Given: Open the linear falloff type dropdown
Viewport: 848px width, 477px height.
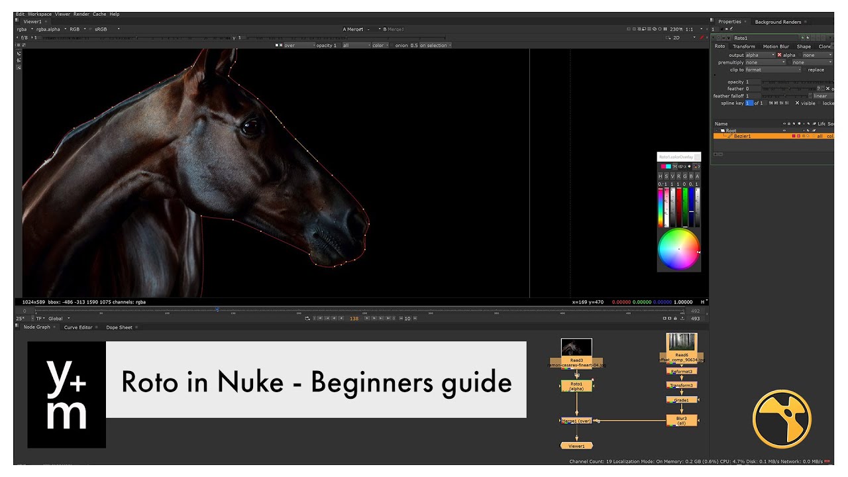Looking at the screenshot, I should (x=823, y=96).
